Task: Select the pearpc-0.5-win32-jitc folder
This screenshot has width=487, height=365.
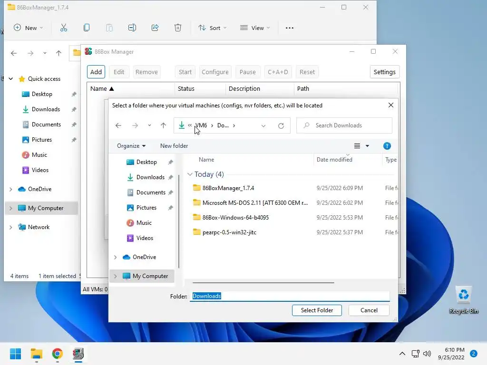Action: pos(229,232)
